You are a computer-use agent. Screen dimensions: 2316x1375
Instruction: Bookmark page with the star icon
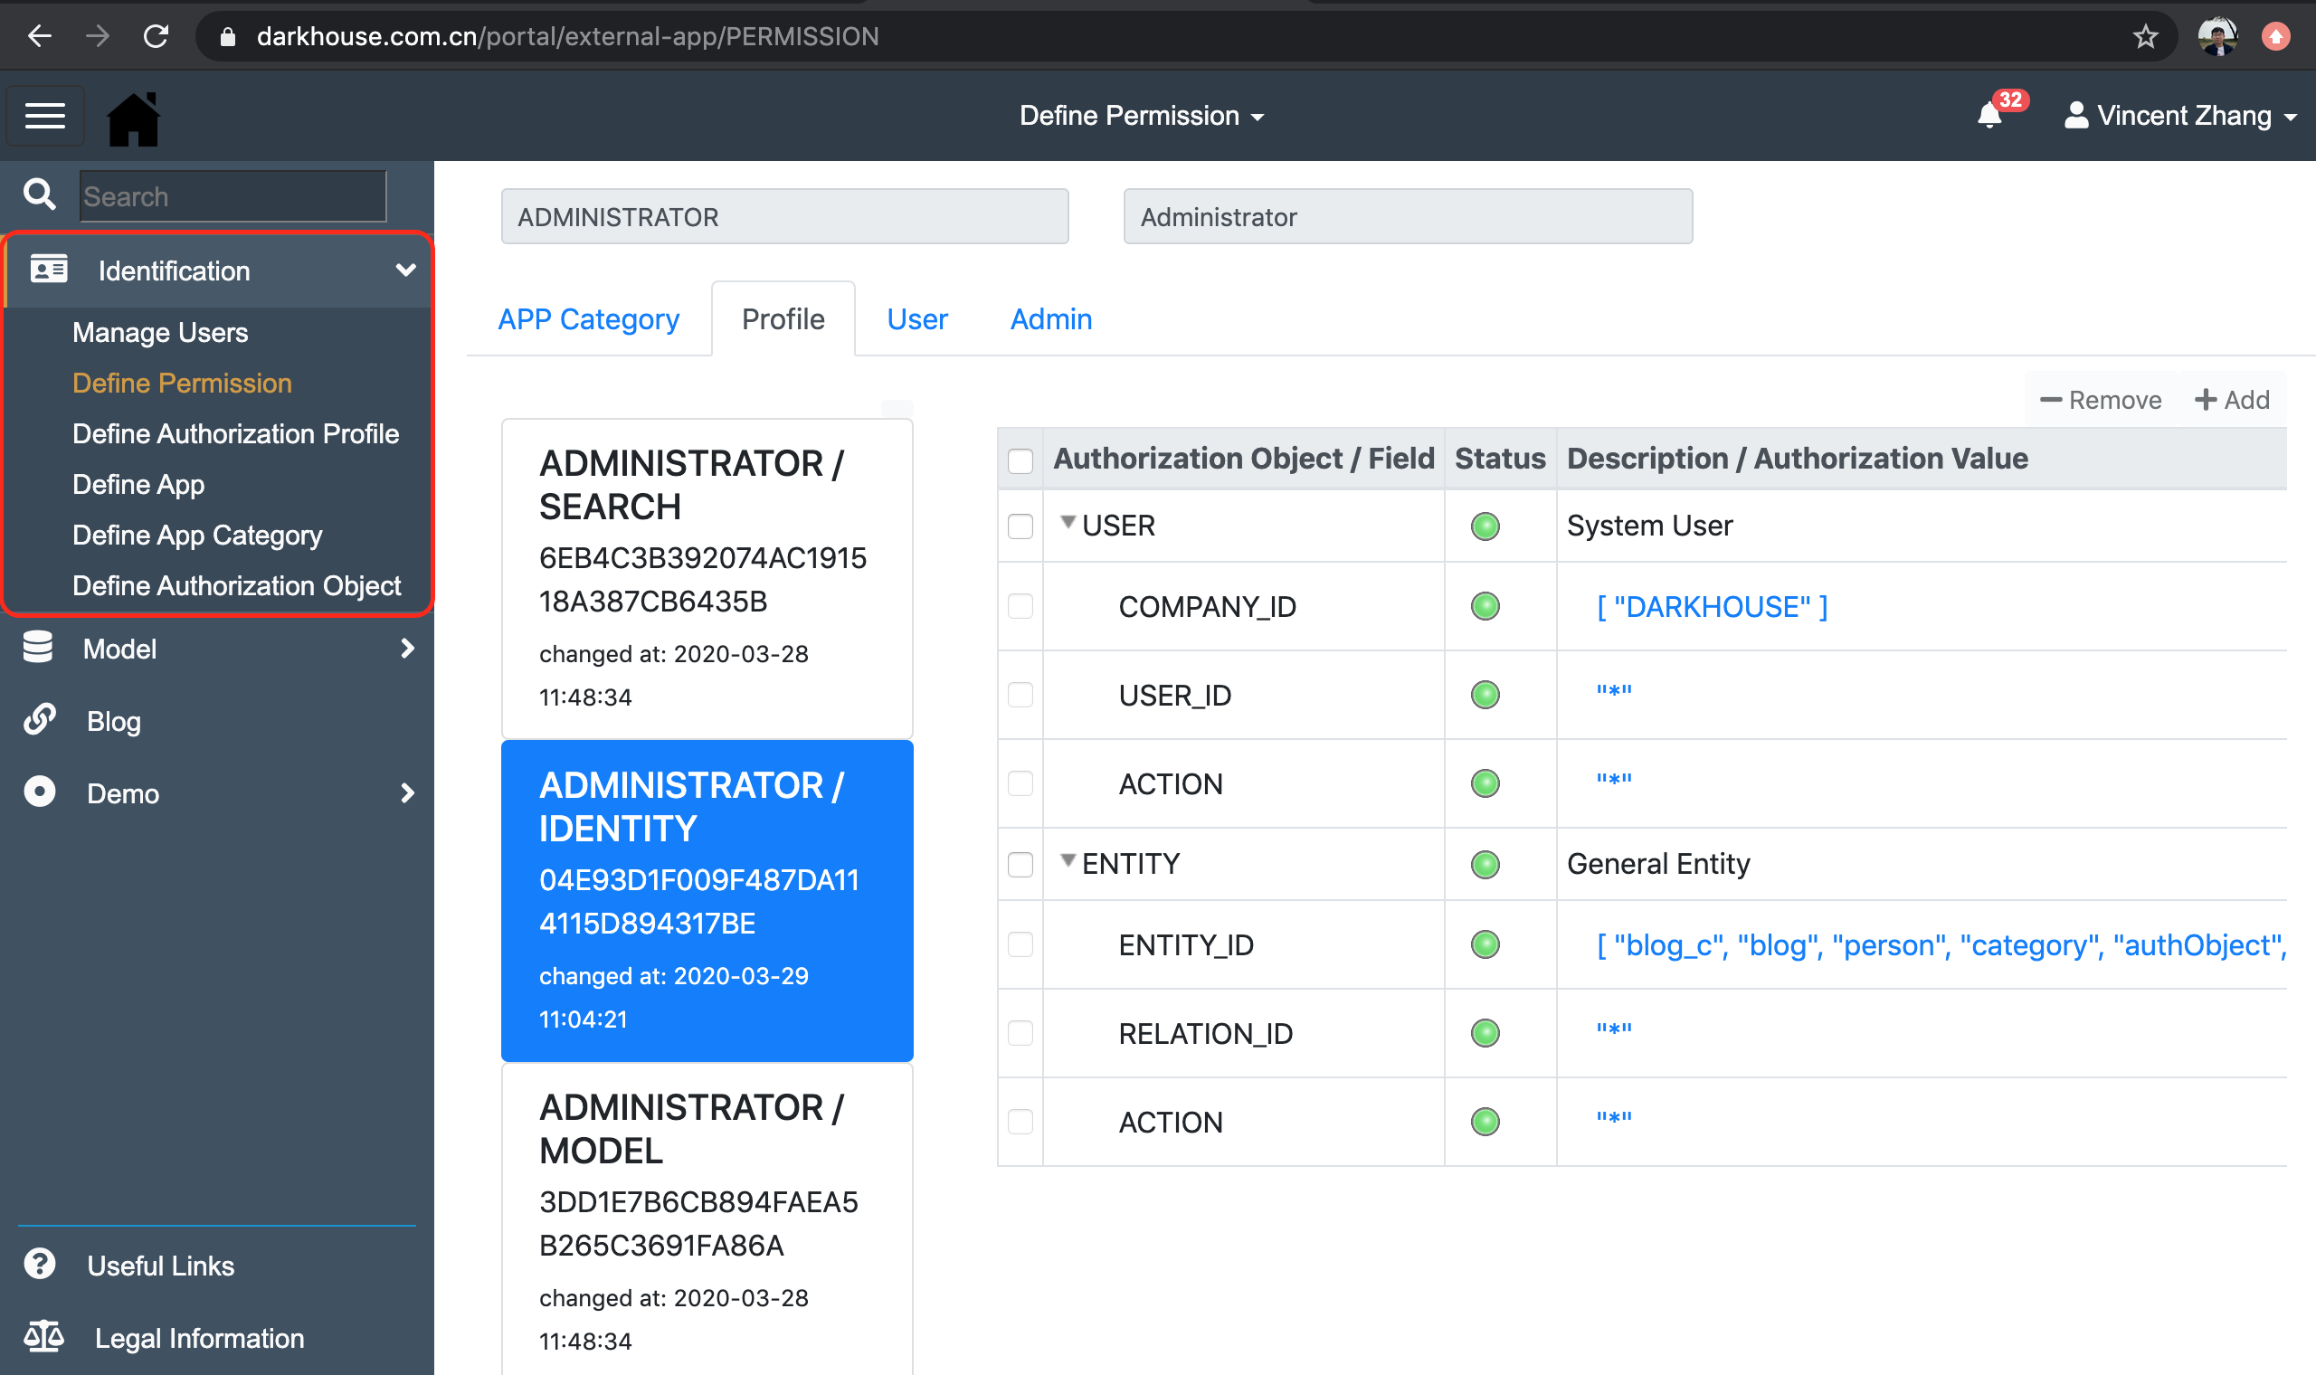tap(2146, 36)
